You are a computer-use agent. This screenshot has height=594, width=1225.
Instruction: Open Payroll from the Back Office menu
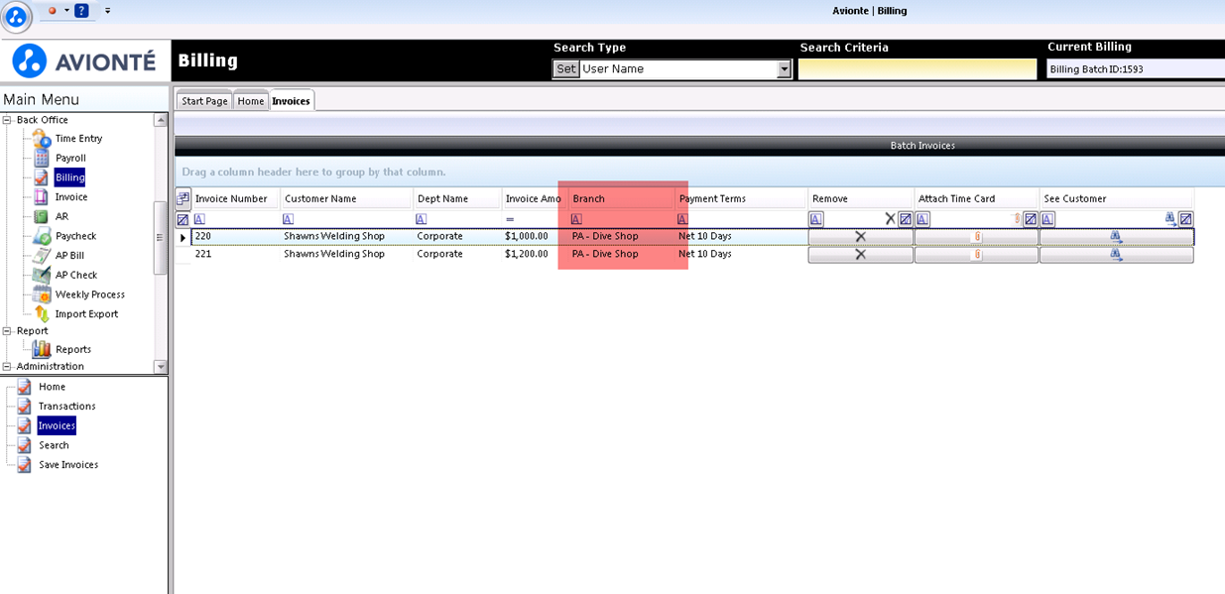[70, 158]
